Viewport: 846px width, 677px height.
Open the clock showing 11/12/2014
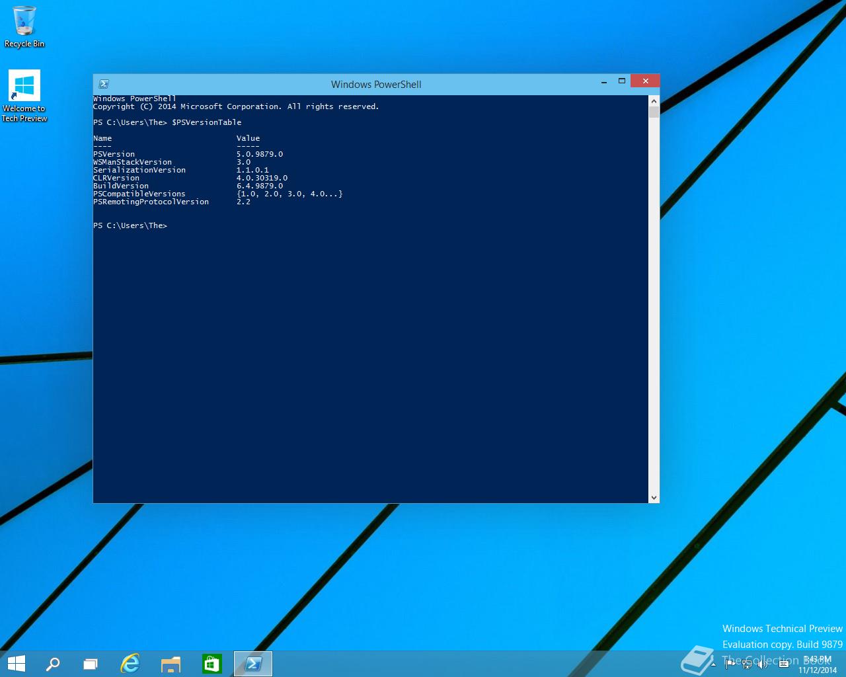coord(818,664)
